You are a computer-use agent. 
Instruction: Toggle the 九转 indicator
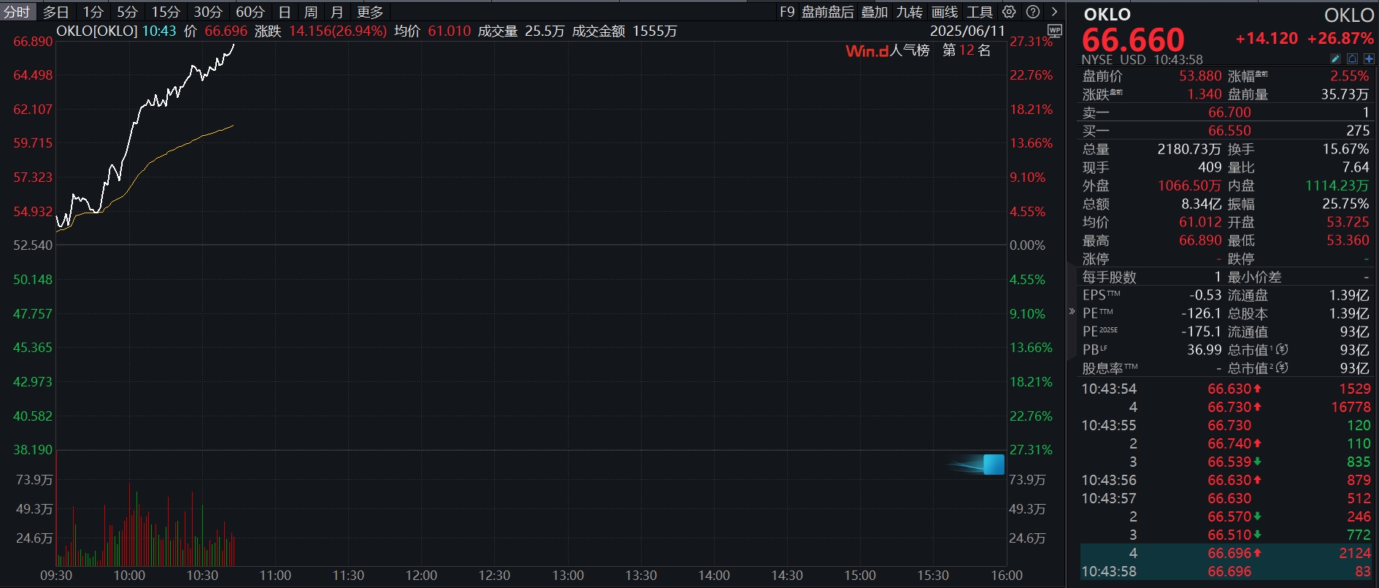tap(910, 12)
